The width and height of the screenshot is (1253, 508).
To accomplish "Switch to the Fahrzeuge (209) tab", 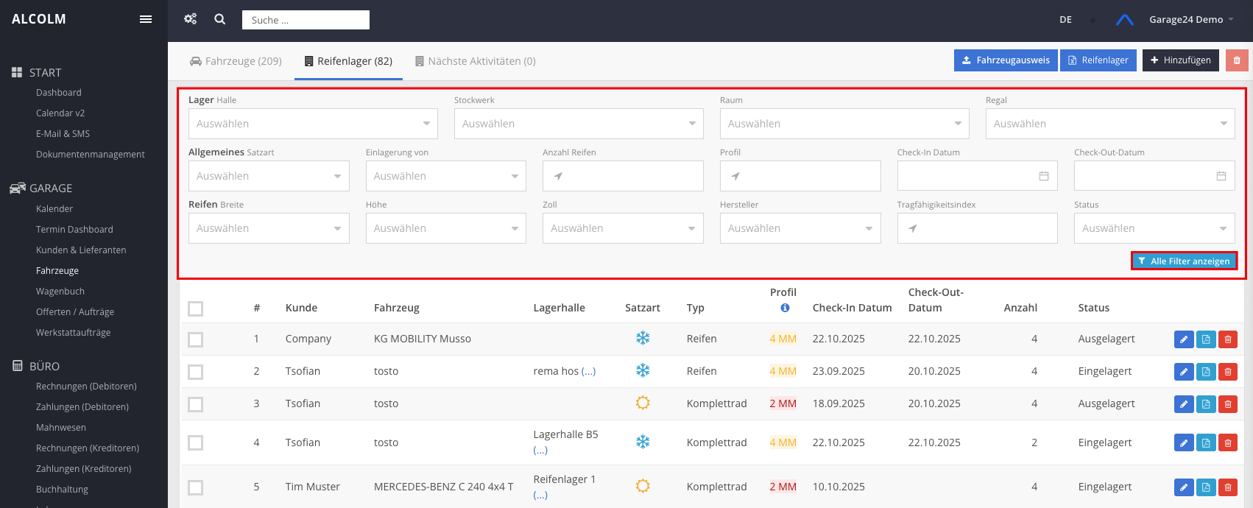I will tap(236, 61).
